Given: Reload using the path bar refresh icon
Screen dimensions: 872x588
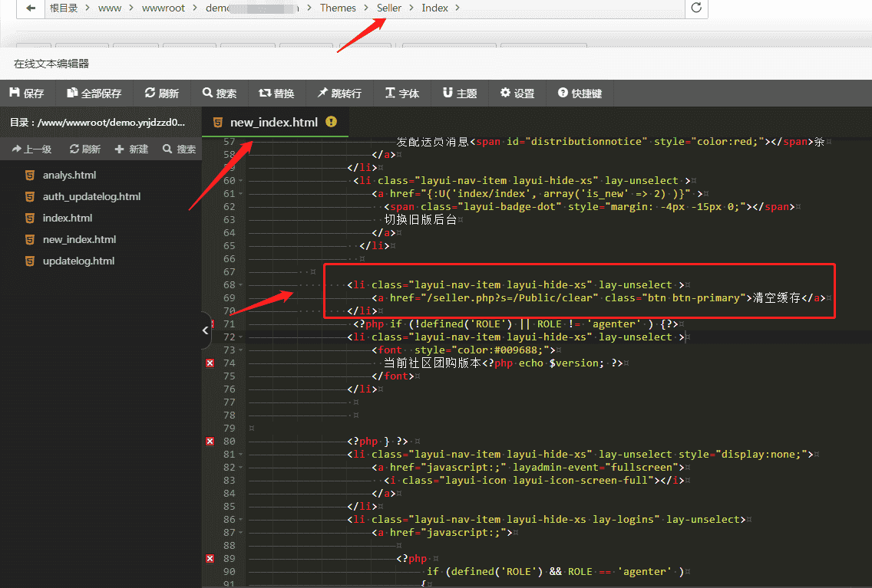Looking at the screenshot, I should coord(696,8).
